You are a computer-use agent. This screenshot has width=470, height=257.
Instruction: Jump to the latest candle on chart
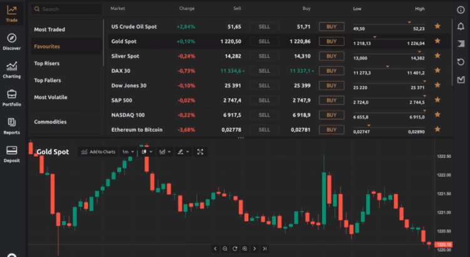pyautogui.click(x=264, y=249)
